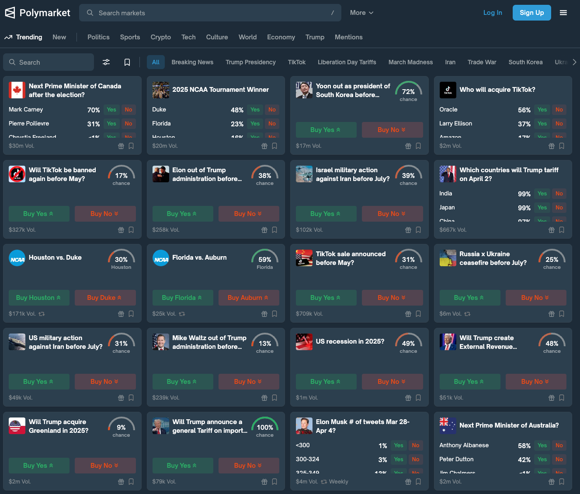Click the bookmark filter icon beside Search

coord(127,62)
